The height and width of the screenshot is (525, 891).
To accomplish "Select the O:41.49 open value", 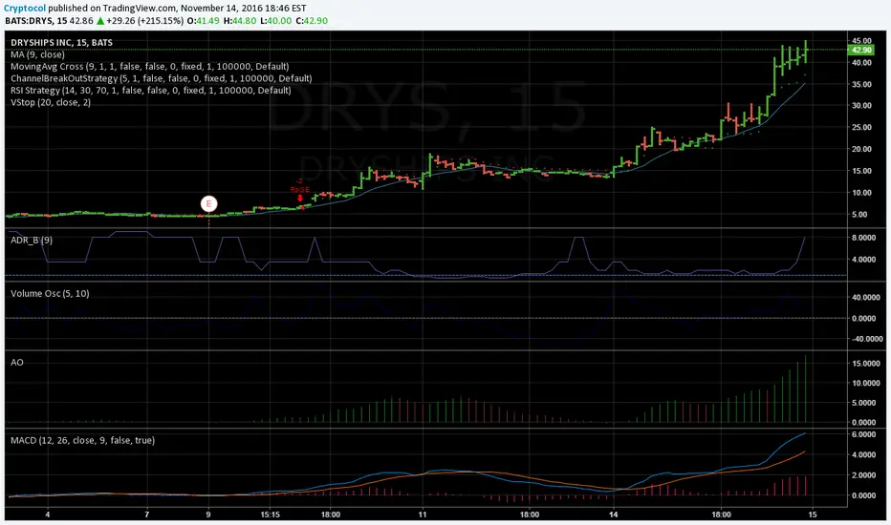I will (204, 21).
